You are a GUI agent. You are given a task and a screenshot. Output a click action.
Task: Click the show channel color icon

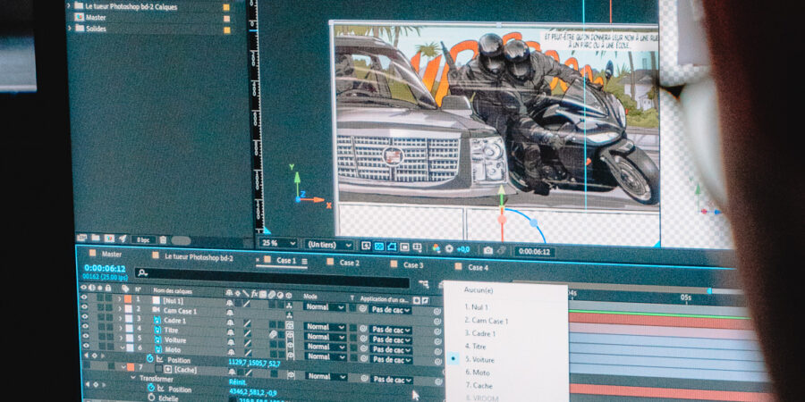(436, 248)
